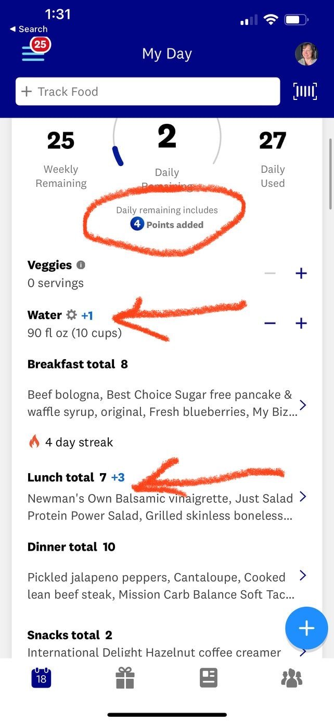Open the newsfeed icon in bottom nav
This screenshot has height=723, width=334.
209,678
